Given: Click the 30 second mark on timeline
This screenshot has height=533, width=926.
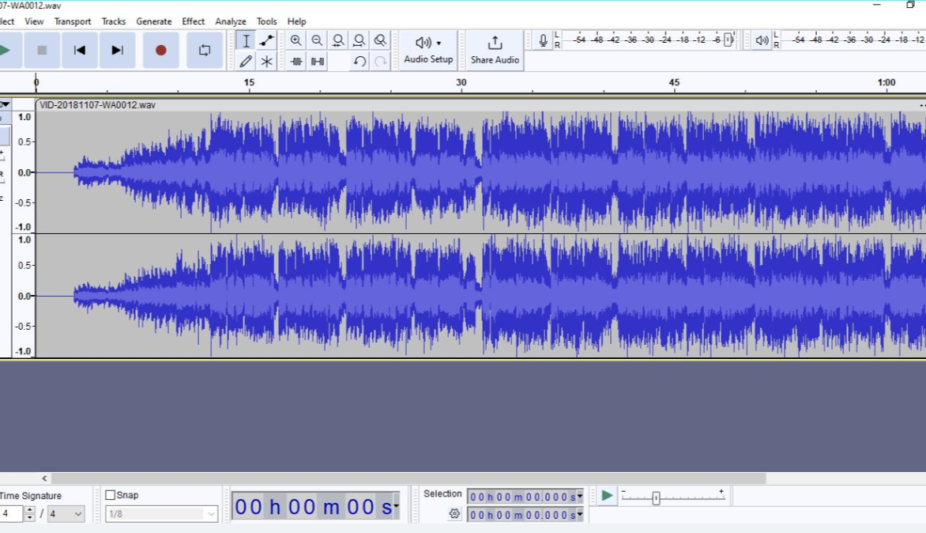Looking at the screenshot, I should coord(461,83).
